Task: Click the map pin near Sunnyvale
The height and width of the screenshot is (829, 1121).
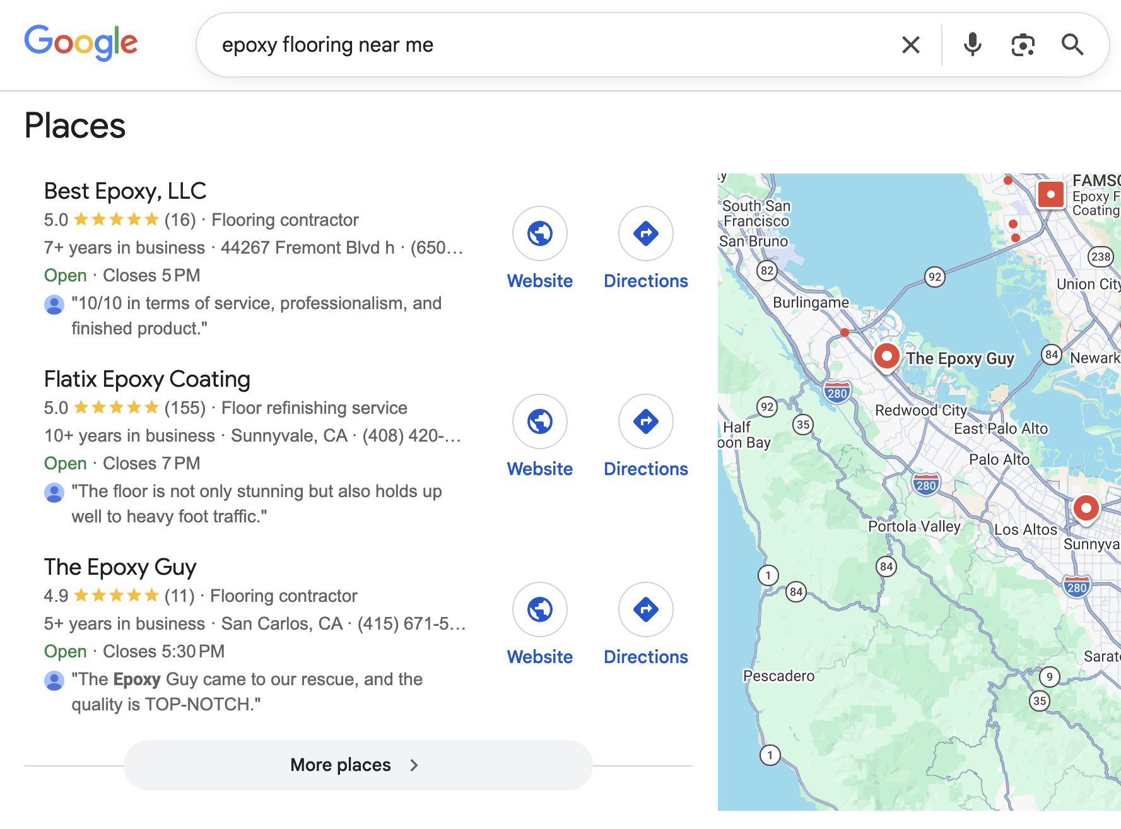Action: pyautogui.click(x=1086, y=508)
